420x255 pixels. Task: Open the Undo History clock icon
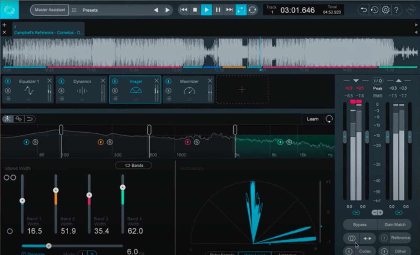point(374,10)
